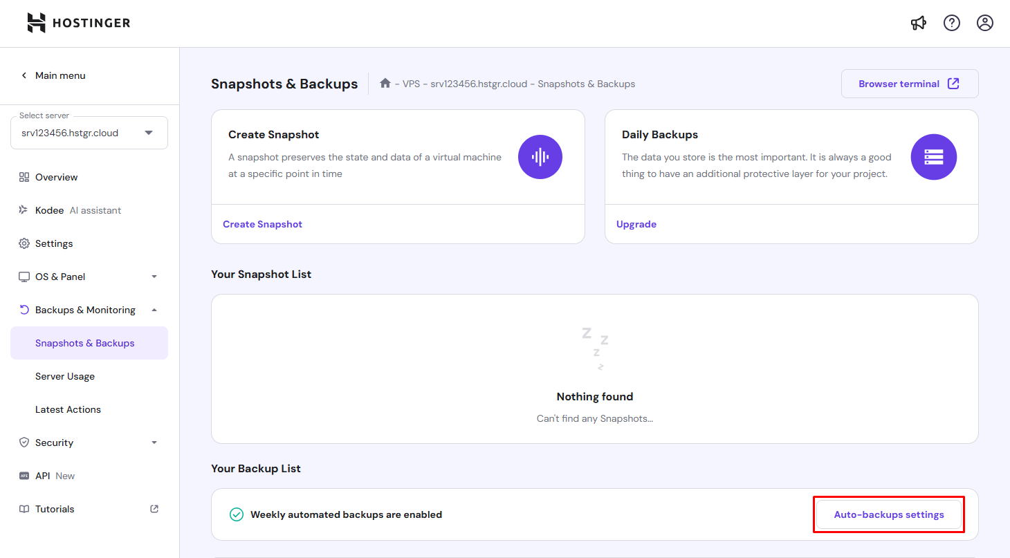1010x558 pixels.
Task: Go back to Main menu
Action: (53, 75)
